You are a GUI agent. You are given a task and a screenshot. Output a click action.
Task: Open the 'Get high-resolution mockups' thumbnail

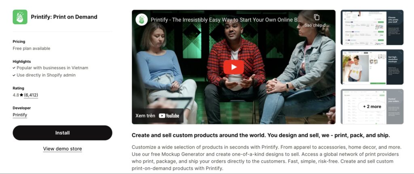pos(372,67)
